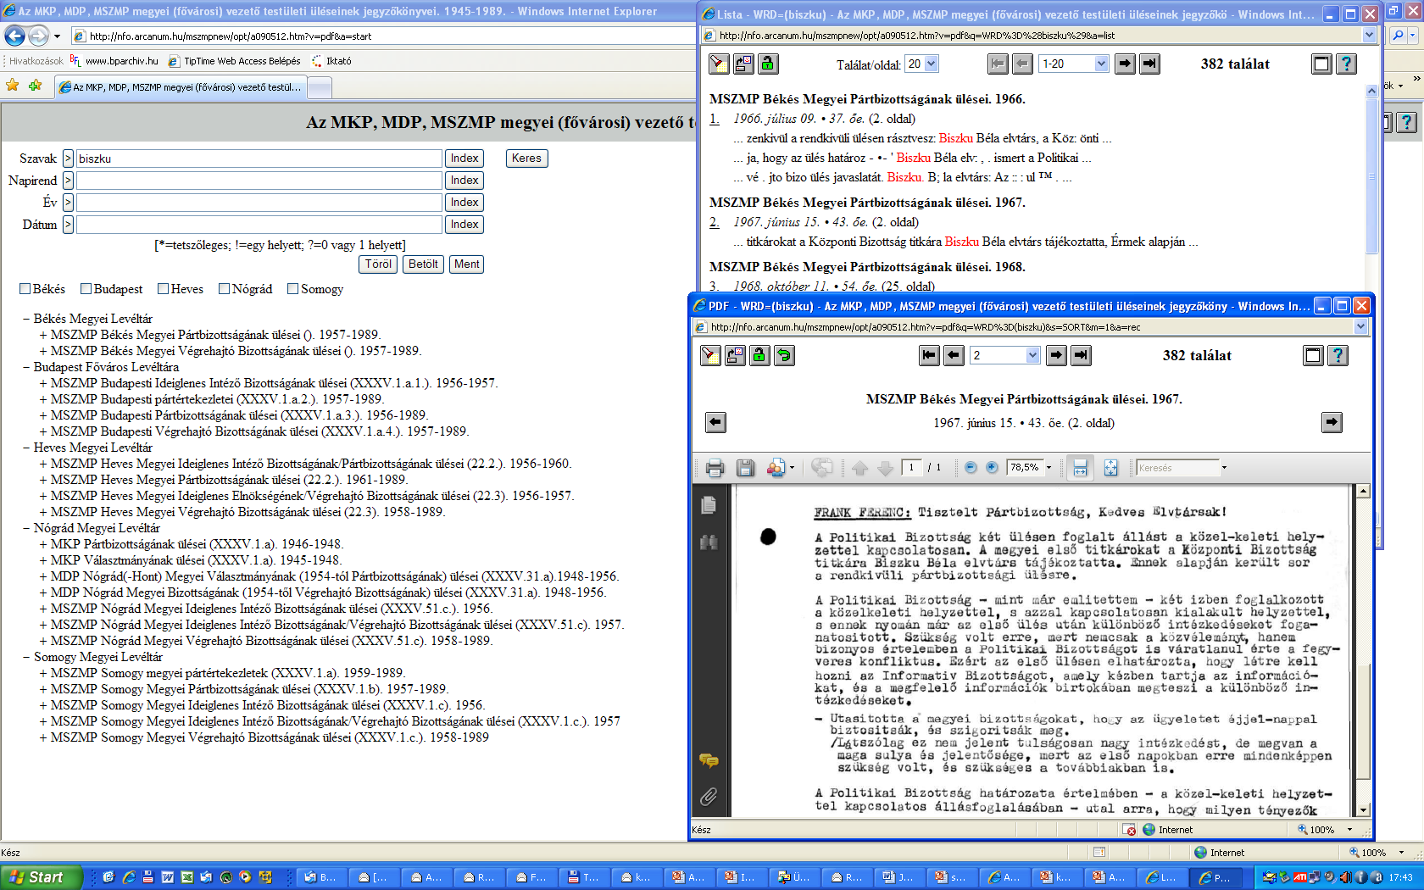The image size is (1424, 890).
Task: Open result link number 2 in list
Action: tap(714, 222)
